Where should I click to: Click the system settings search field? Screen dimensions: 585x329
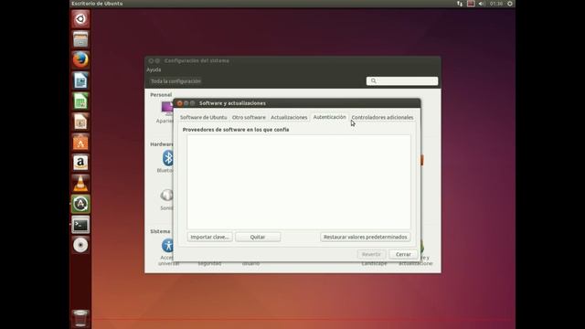pyautogui.click(x=402, y=81)
